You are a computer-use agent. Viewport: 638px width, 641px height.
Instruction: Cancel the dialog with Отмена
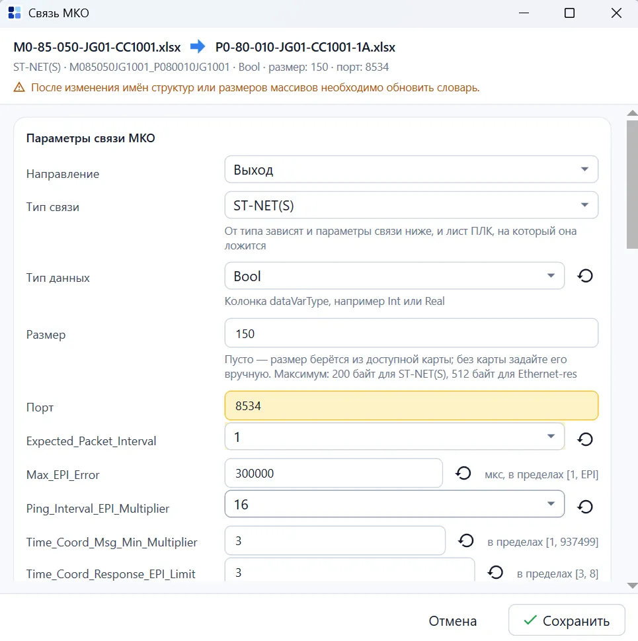point(453,621)
